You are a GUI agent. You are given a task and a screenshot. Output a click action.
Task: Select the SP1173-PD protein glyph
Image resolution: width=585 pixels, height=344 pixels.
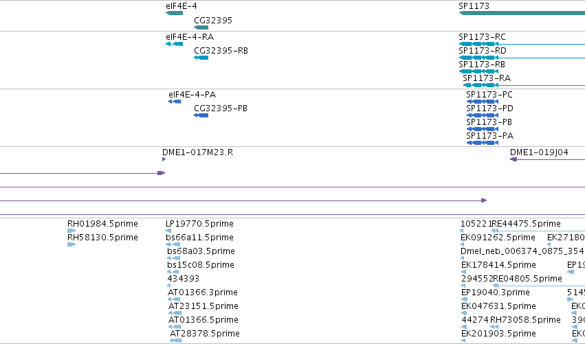[483, 115]
